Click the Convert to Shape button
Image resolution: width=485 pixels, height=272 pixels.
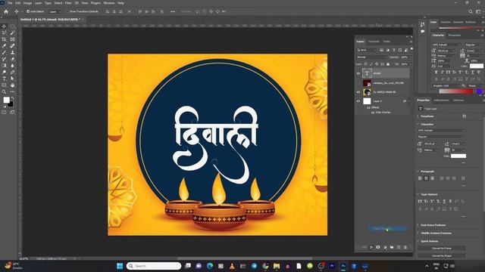[x=442, y=255]
